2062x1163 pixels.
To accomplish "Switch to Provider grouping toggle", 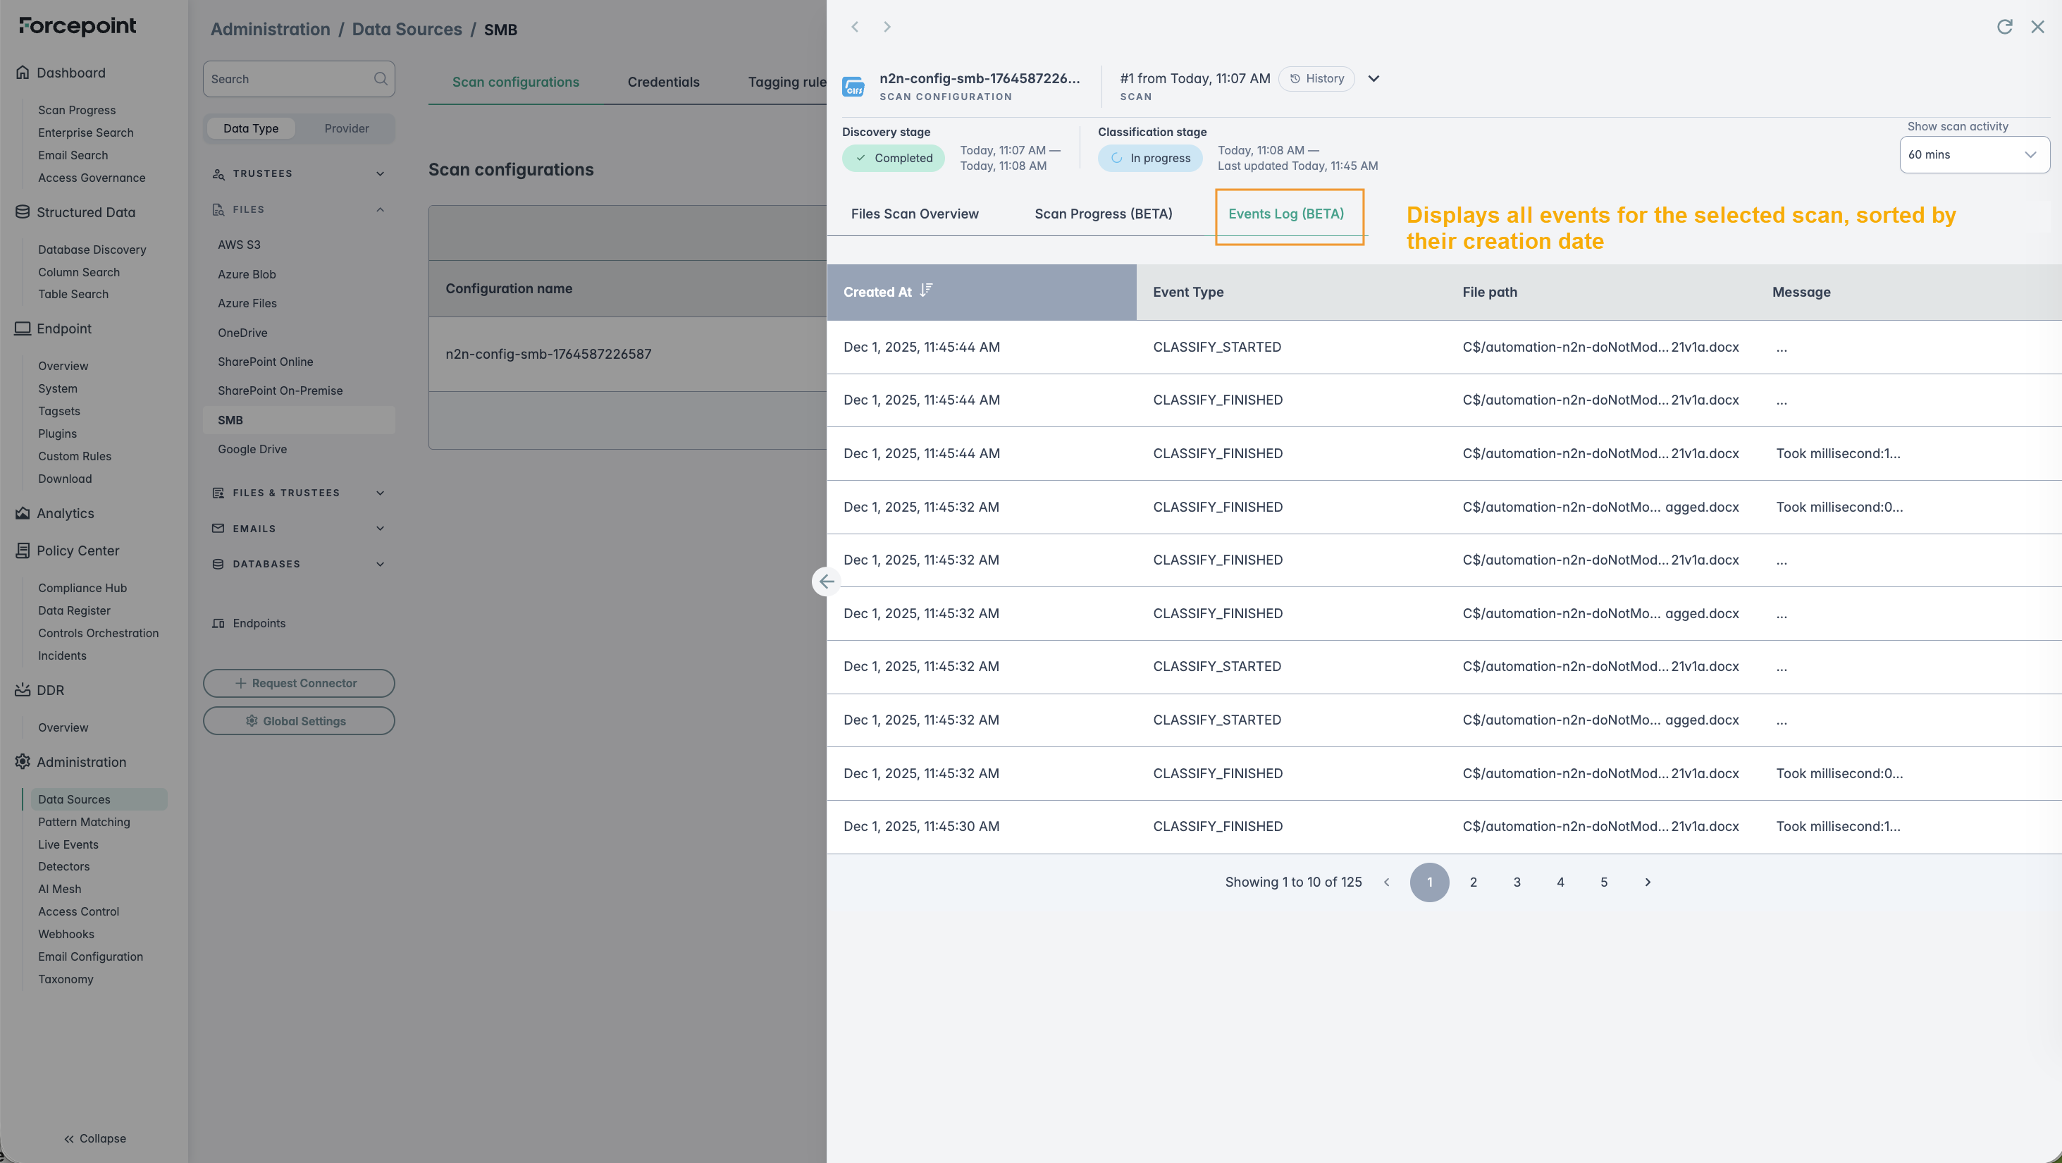I will pos(346,128).
